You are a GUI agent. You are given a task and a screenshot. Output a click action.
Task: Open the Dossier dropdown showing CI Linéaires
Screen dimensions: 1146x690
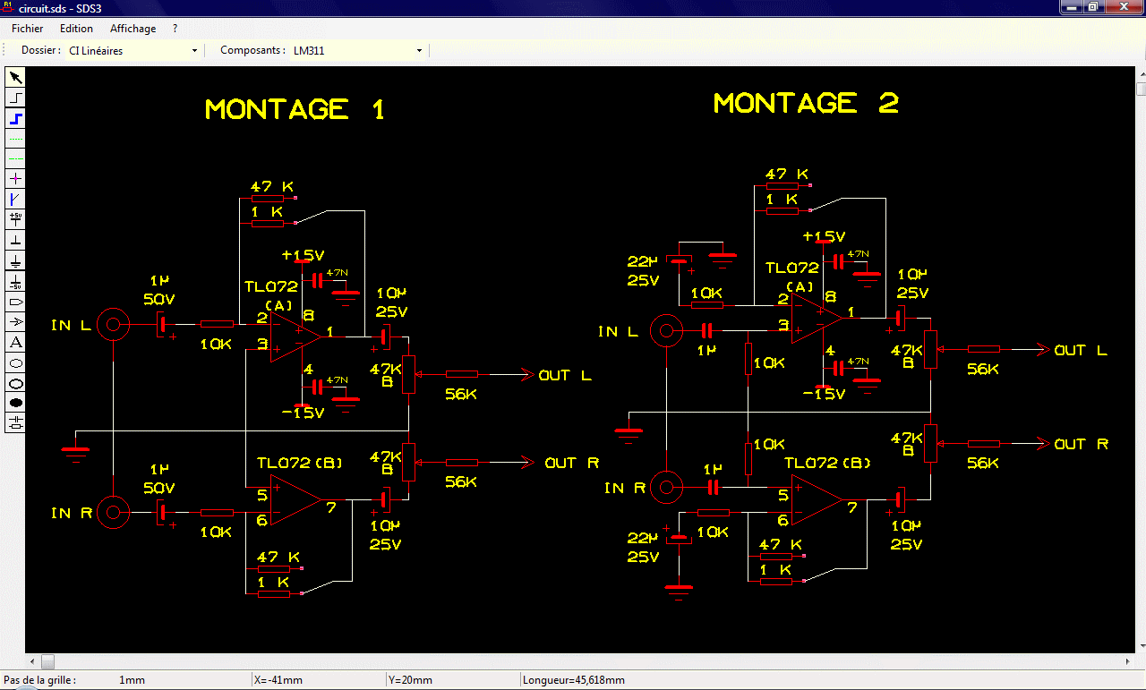click(x=133, y=51)
